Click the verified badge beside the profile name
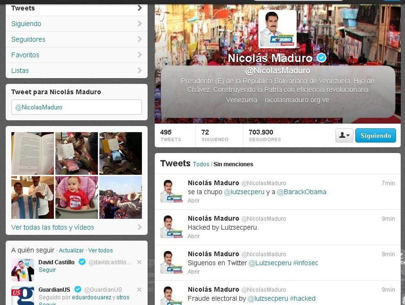 pos(321,58)
